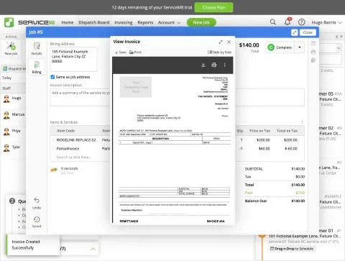Open dropdown in background right panel
The height and width of the screenshot is (261, 345).
point(339,48)
